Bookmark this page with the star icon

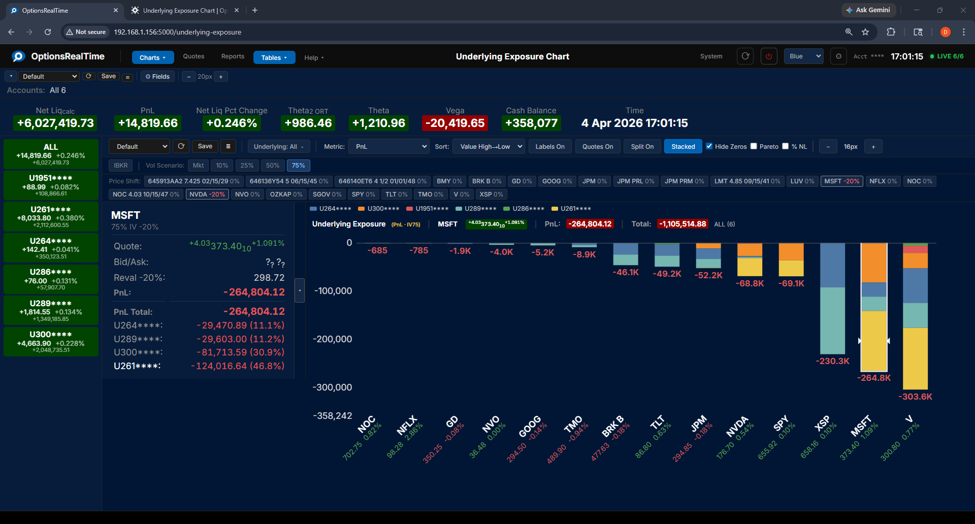[865, 32]
